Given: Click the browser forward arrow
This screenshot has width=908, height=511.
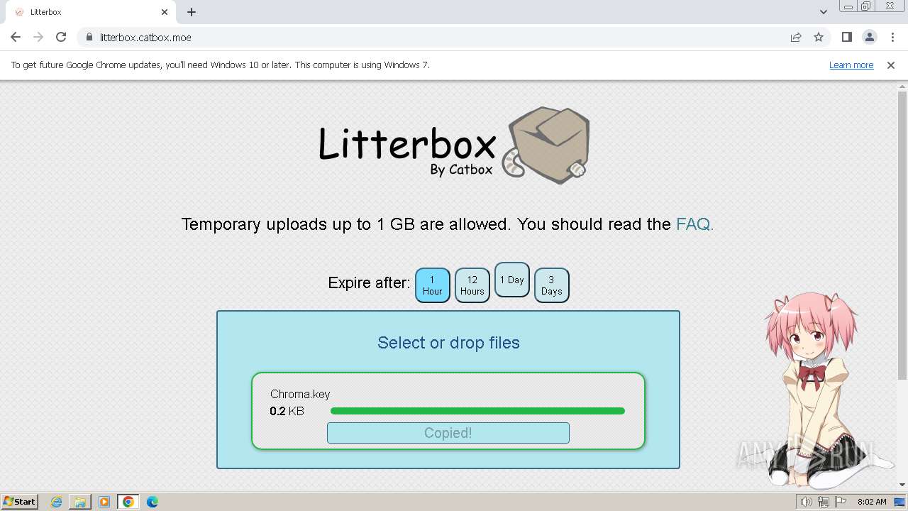Looking at the screenshot, I should pyautogui.click(x=38, y=37).
